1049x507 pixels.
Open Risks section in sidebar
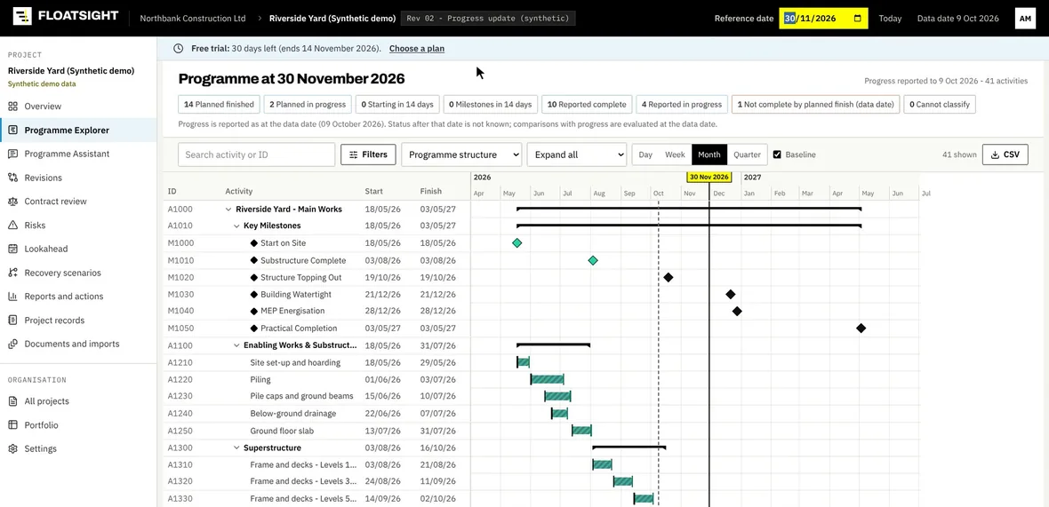point(78,226)
